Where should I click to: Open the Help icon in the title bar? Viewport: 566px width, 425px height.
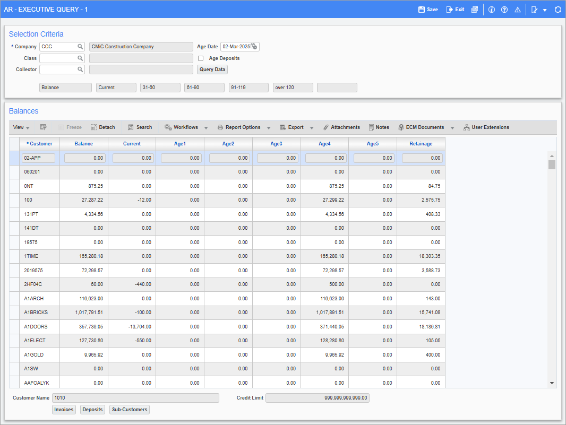(x=504, y=9)
